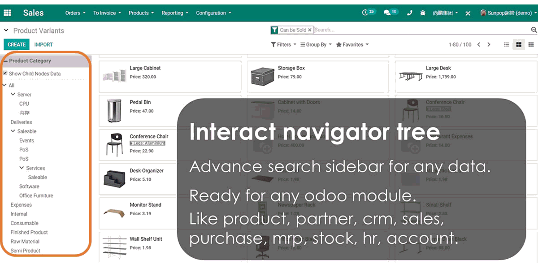Toggle Show Child Nodes Data checkbox
The image size is (538, 269).
coord(5,73)
